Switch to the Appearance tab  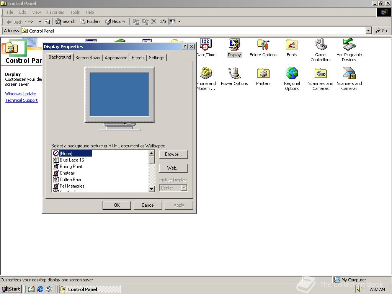tap(116, 58)
